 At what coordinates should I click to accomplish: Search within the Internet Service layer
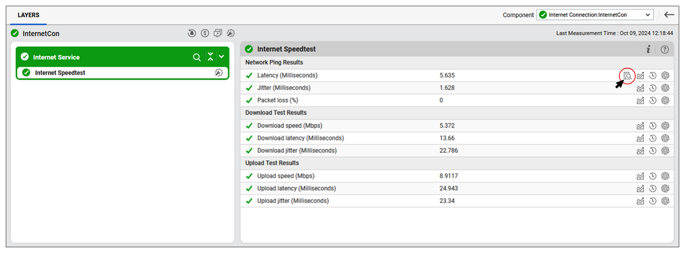tap(196, 57)
